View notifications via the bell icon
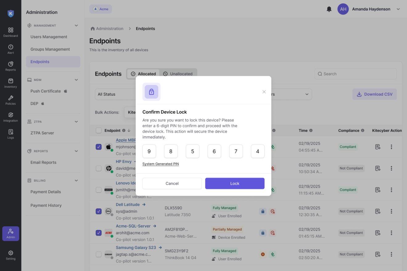 pos(329,9)
